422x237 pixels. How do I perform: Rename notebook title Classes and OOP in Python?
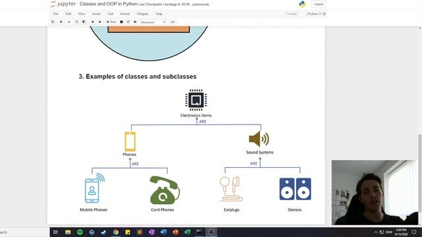pyautogui.click(x=108, y=4)
